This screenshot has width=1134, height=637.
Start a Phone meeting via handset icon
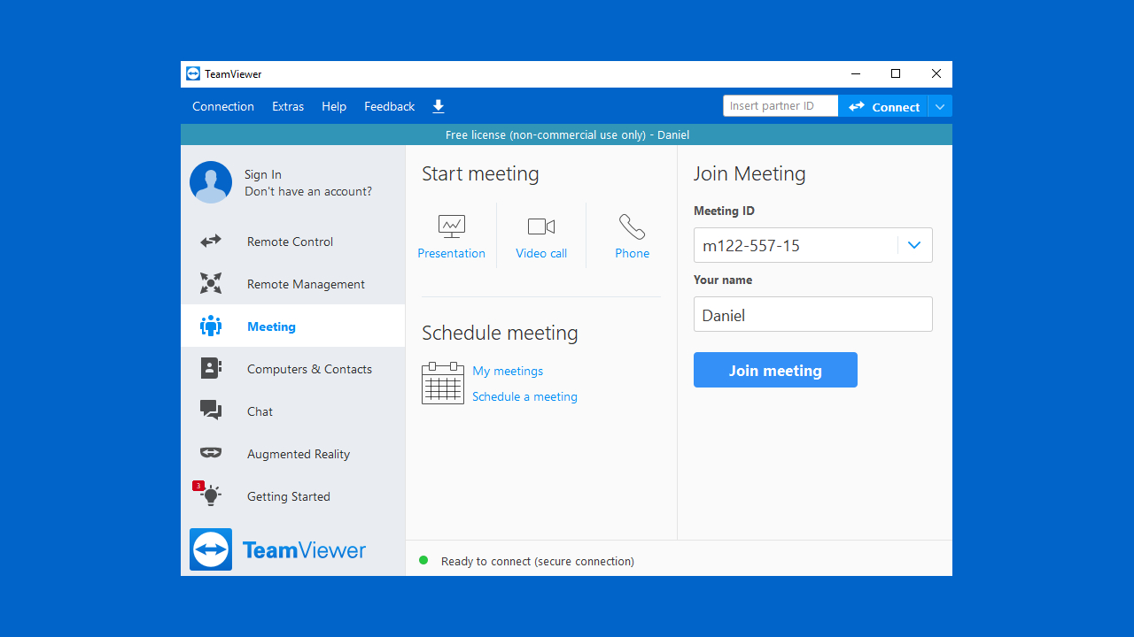pyautogui.click(x=632, y=226)
